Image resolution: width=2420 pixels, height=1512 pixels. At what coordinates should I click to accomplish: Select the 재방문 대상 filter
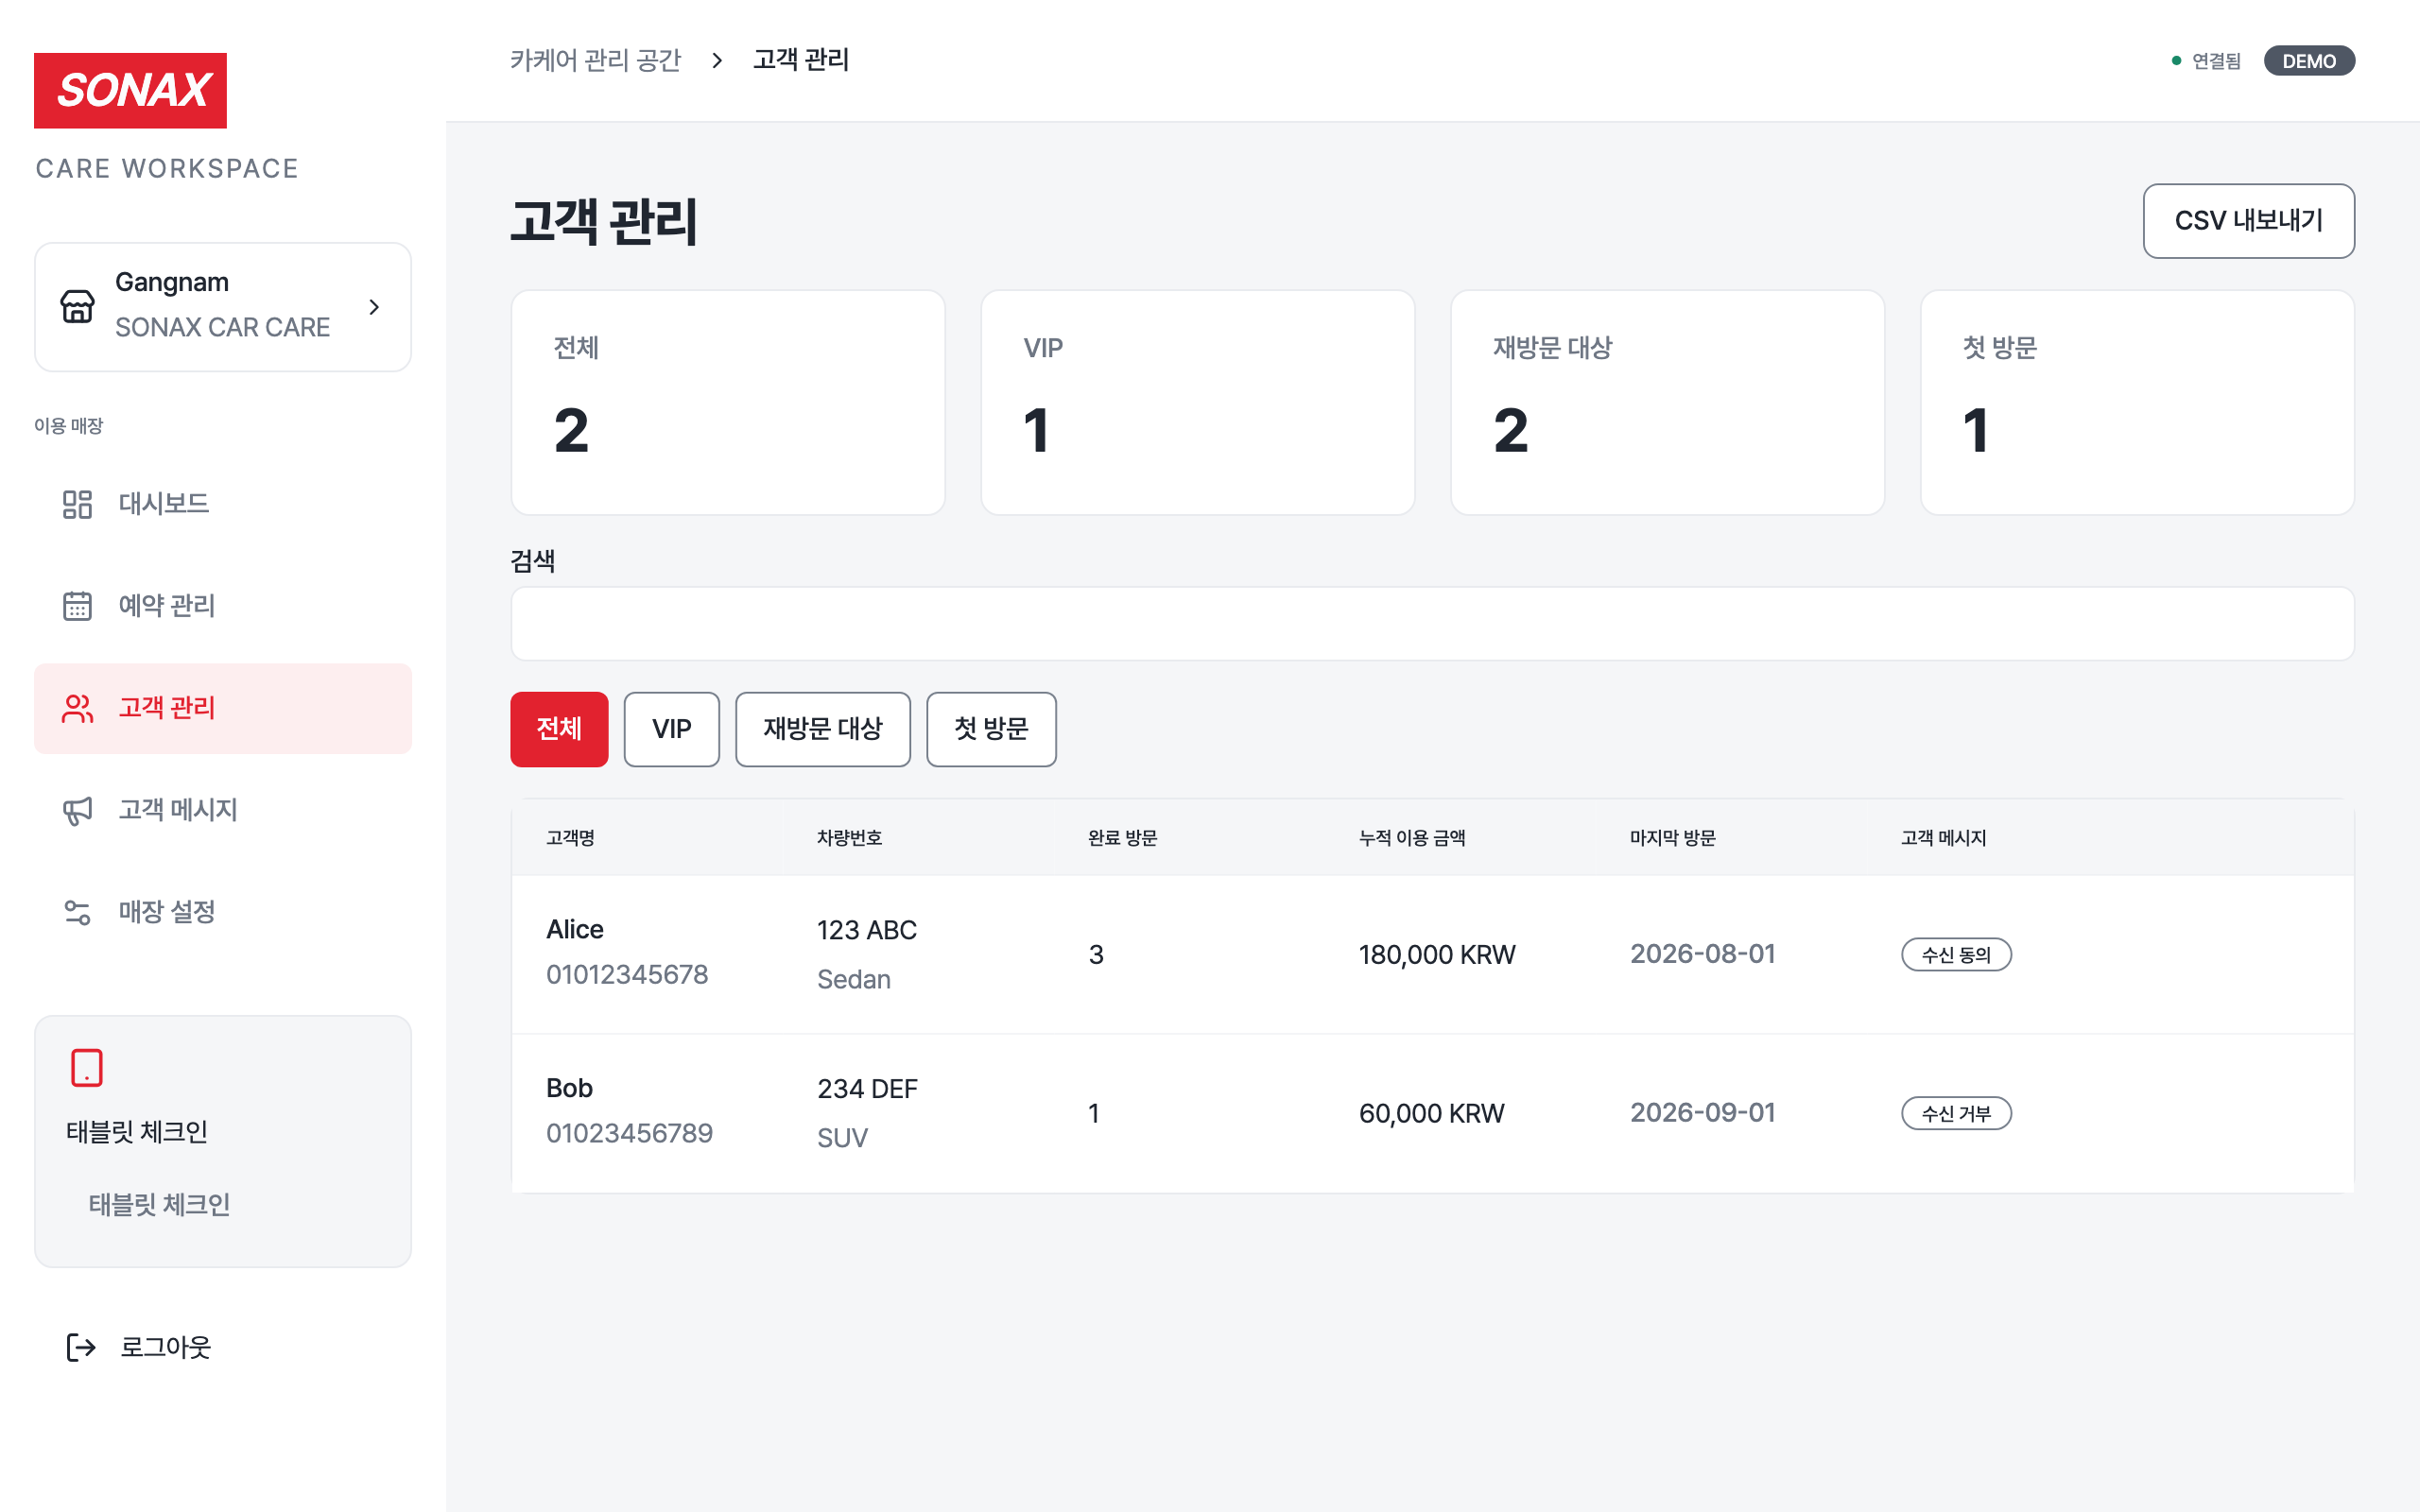823,729
